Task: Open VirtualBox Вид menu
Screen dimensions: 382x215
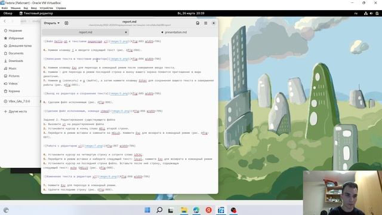Action: point(26,8)
